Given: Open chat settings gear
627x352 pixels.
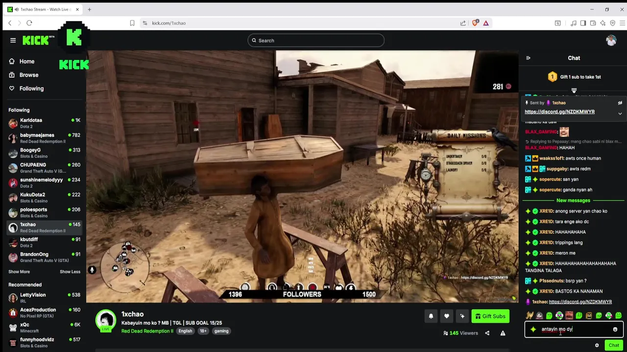Looking at the screenshot, I should click(597, 346).
